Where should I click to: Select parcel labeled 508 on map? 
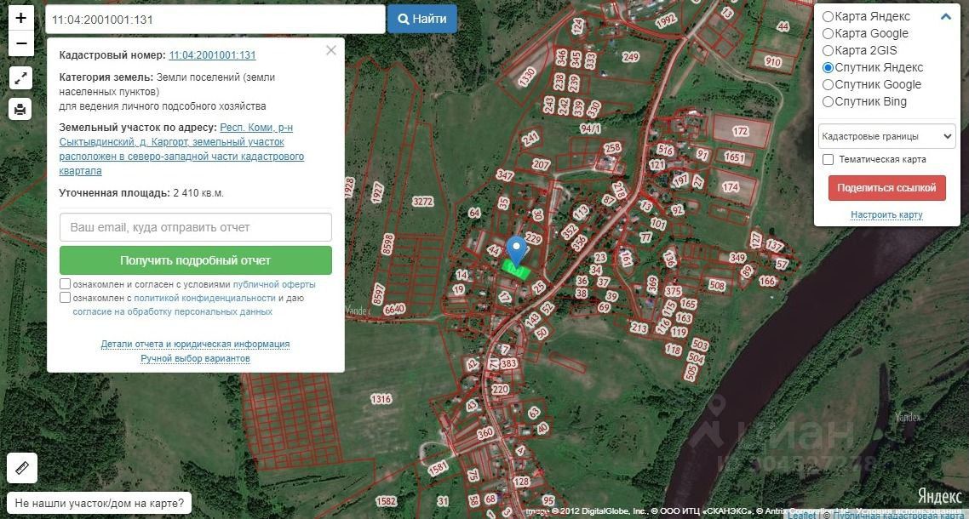[717, 285]
